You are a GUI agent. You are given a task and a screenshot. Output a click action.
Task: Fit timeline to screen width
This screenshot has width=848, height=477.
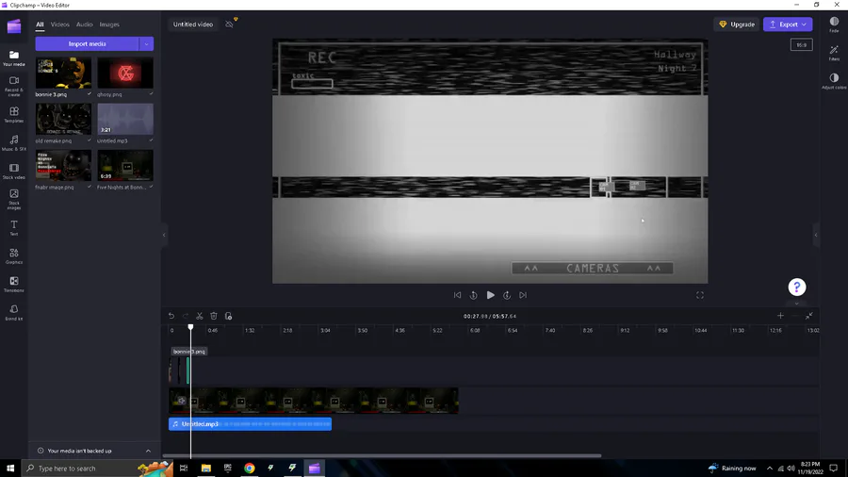coord(809,316)
